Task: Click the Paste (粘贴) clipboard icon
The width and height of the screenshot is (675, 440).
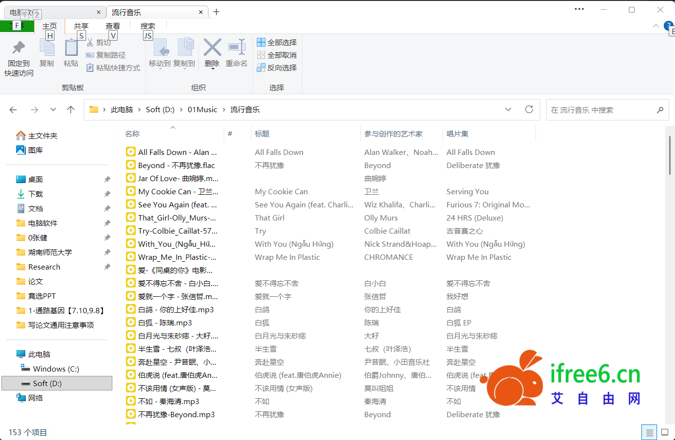Action: pos(71,48)
